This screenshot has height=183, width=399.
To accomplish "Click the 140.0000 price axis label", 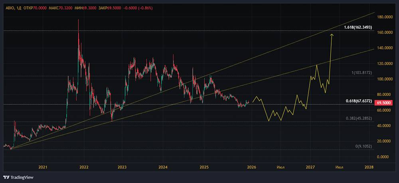I will (385, 48).
